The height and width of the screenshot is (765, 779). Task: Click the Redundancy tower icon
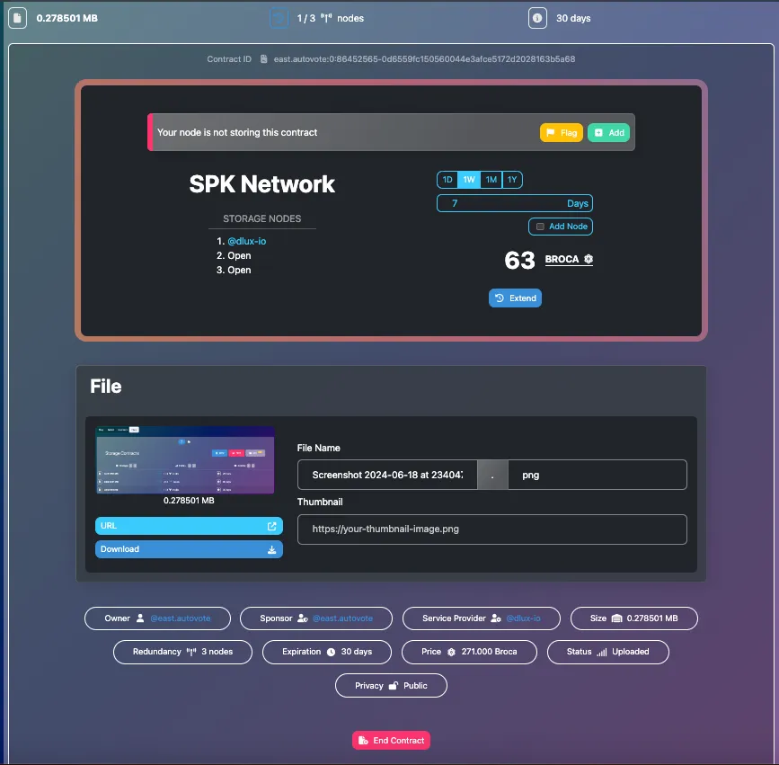click(x=191, y=652)
